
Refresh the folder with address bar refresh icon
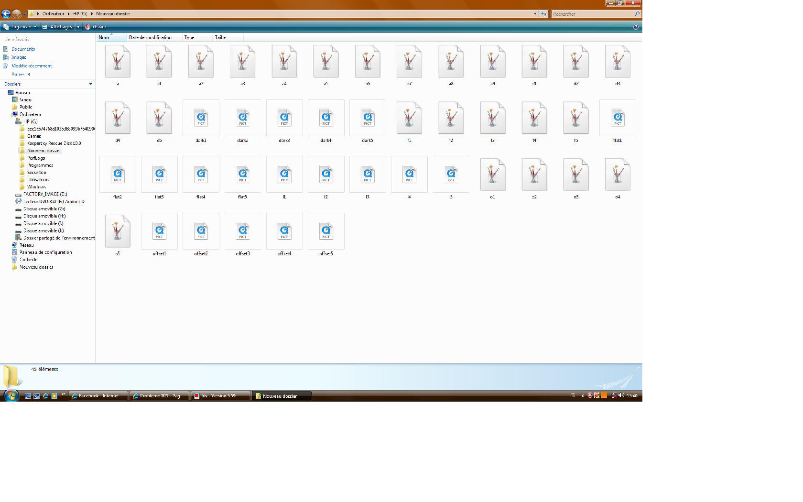543,14
